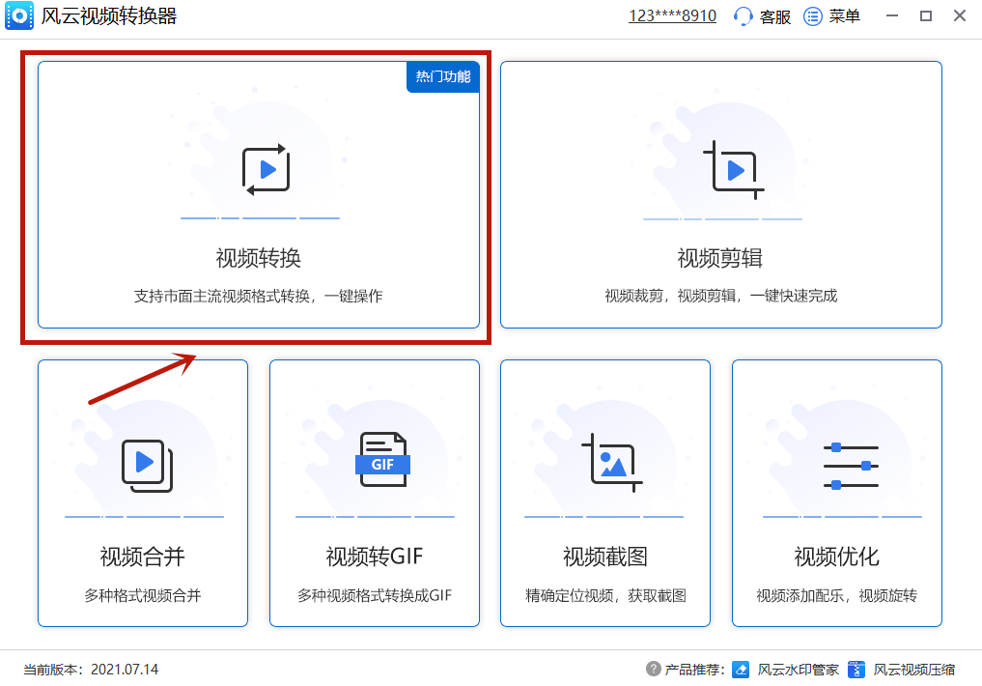Click the 风云视频转换器 app logo icon
Viewport: 982px width, 686px height.
19,15
